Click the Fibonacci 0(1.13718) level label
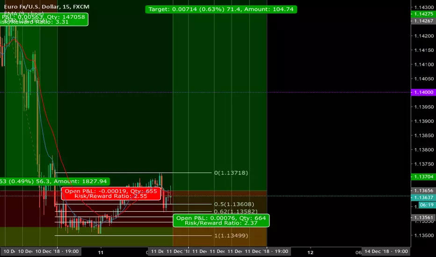 (x=231, y=173)
